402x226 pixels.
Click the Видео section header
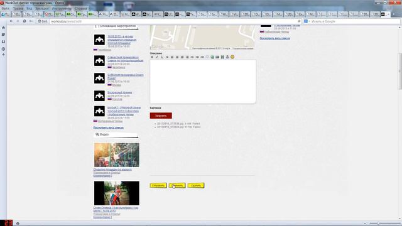point(116,134)
